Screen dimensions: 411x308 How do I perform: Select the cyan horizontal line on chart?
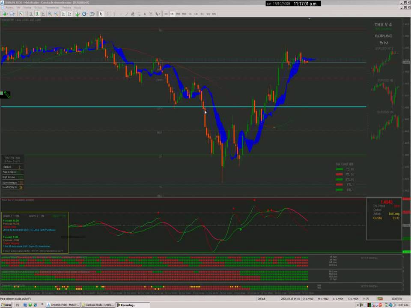pos(184,107)
